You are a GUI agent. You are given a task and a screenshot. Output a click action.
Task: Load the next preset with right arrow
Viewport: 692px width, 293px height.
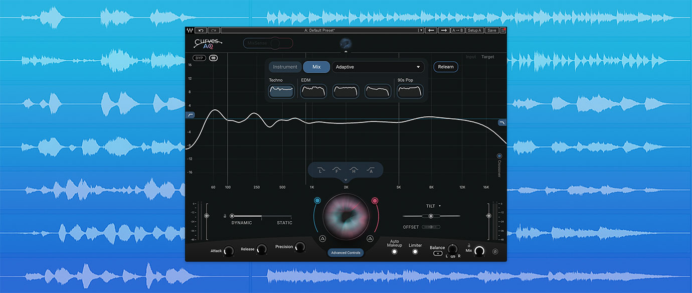pos(444,31)
